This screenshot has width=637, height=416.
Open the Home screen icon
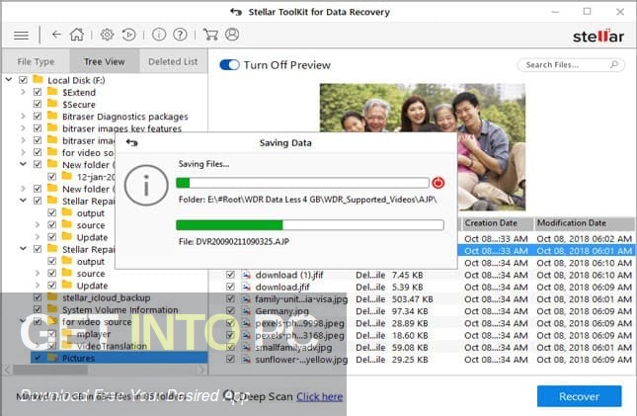(77, 35)
